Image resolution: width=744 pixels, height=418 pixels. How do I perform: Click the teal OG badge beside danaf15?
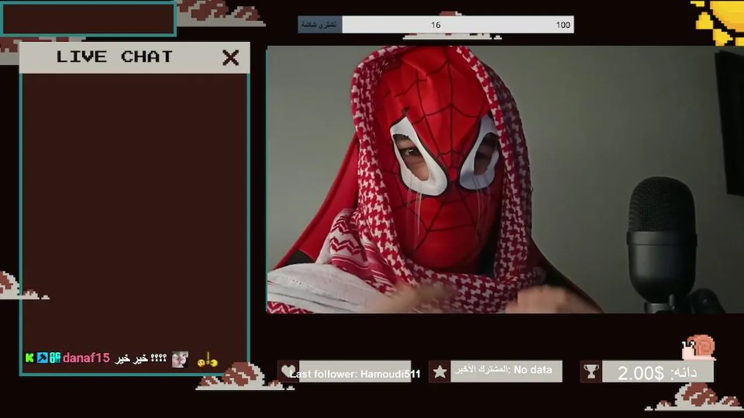coord(55,358)
